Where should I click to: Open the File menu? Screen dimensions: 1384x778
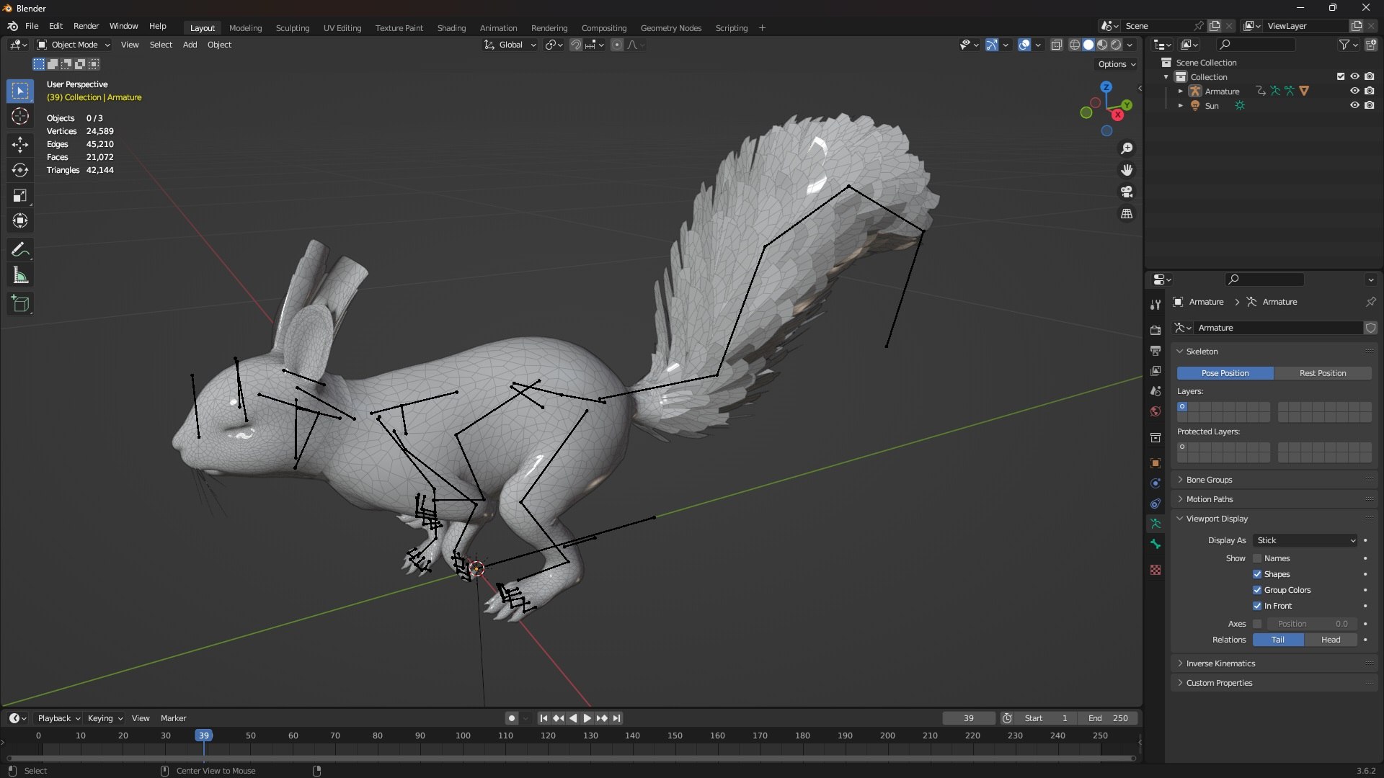[x=32, y=26]
